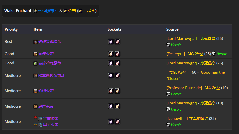Follow the [Professor Putricide] link
The width and height of the screenshot is (239, 134).
point(184,88)
